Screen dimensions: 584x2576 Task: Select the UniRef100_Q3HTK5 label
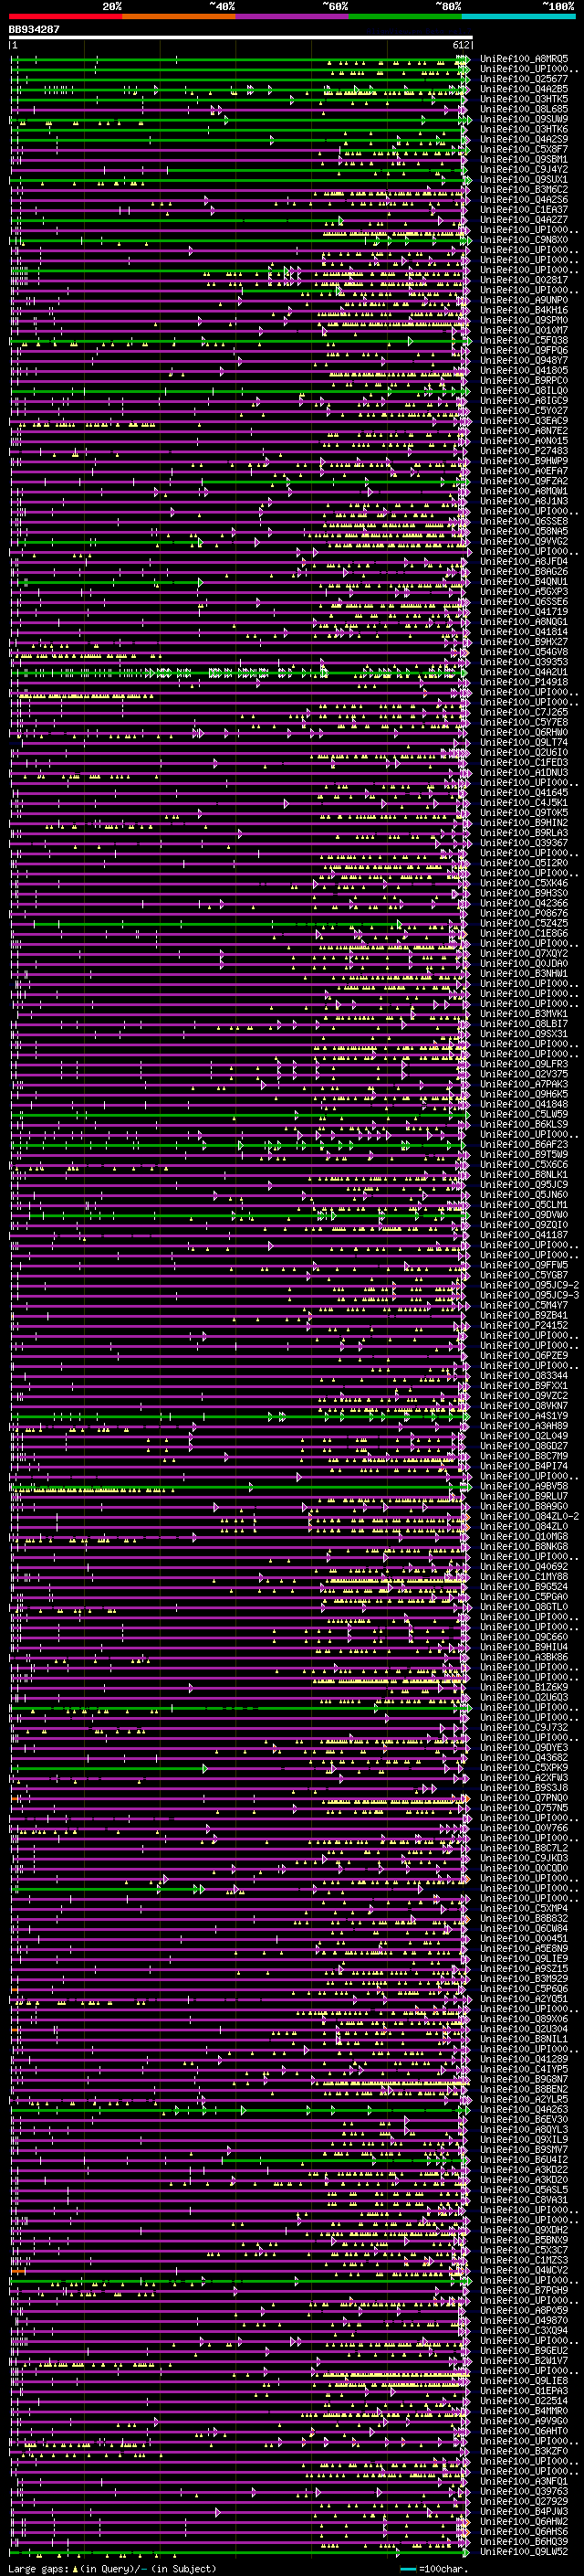tap(524, 99)
